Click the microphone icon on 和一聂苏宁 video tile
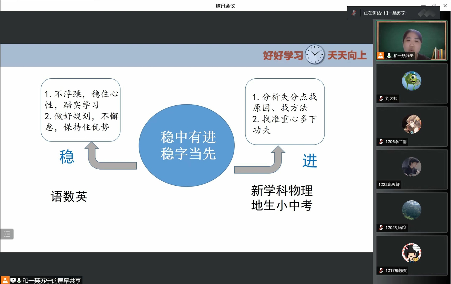451x284 pixels. click(x=389, y=56)
